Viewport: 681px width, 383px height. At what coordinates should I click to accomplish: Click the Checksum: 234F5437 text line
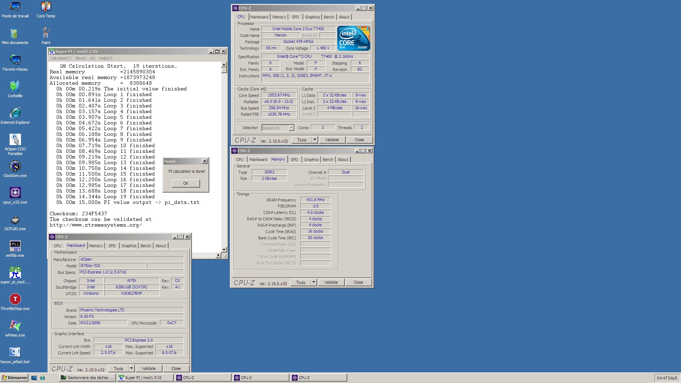78,213
